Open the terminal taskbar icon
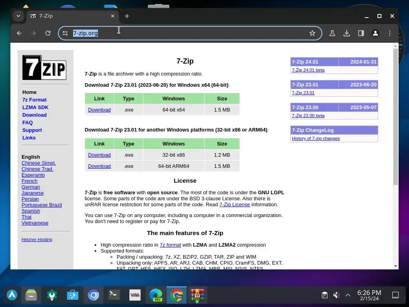Screen dimensions: 409x307 click(114, 295)
